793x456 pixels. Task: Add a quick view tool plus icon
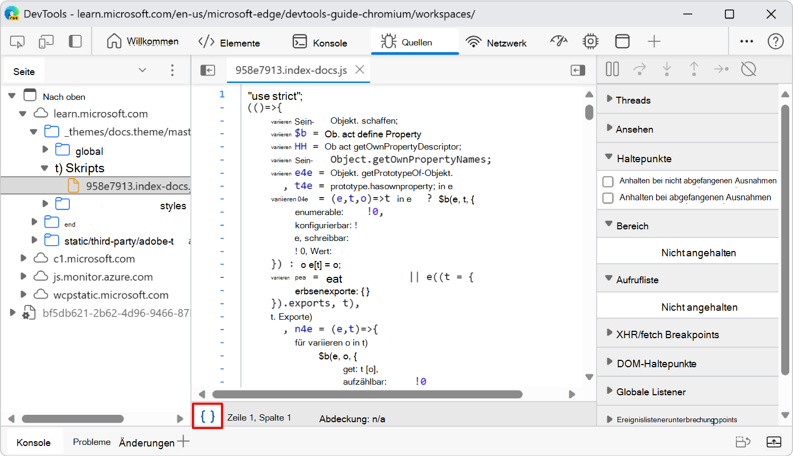click(183, 441)
